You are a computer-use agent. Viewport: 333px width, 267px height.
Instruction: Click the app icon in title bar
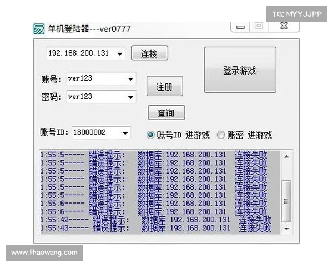pos(39,29)
